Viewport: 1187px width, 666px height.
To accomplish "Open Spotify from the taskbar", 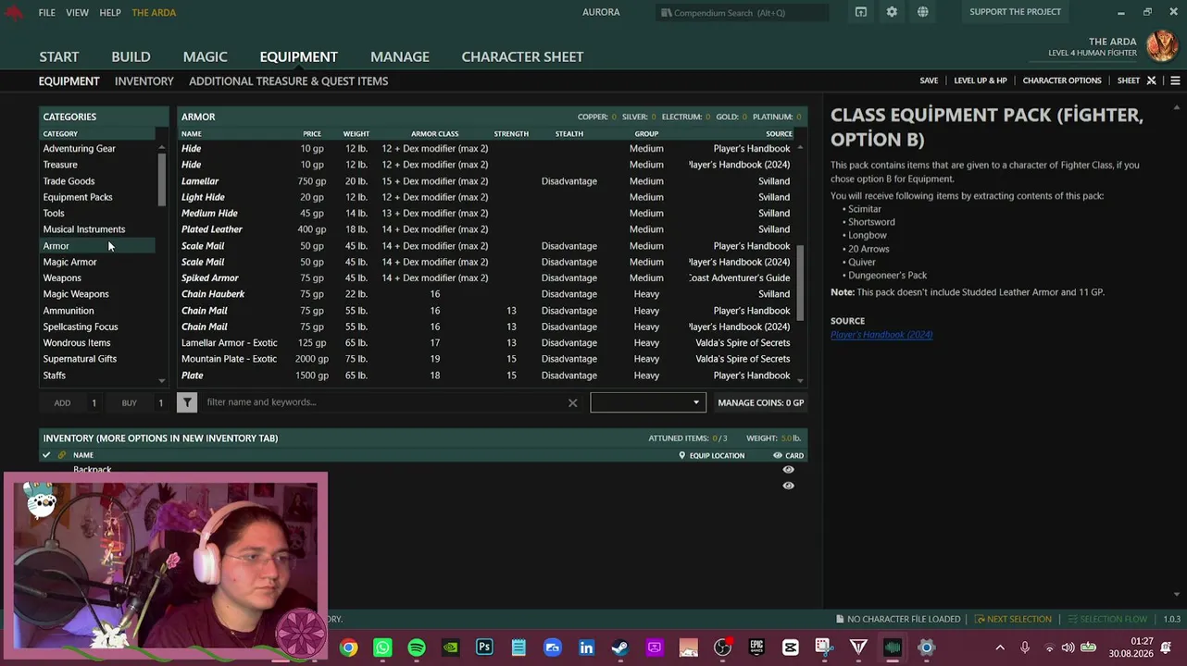I will [417, 647].
